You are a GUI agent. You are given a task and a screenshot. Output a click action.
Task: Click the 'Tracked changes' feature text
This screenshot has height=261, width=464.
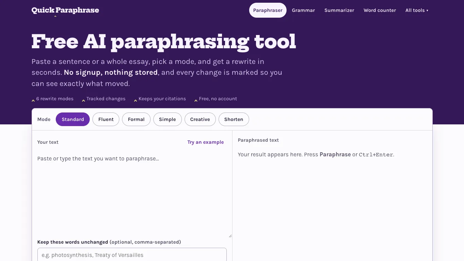[x=106, y=99]
